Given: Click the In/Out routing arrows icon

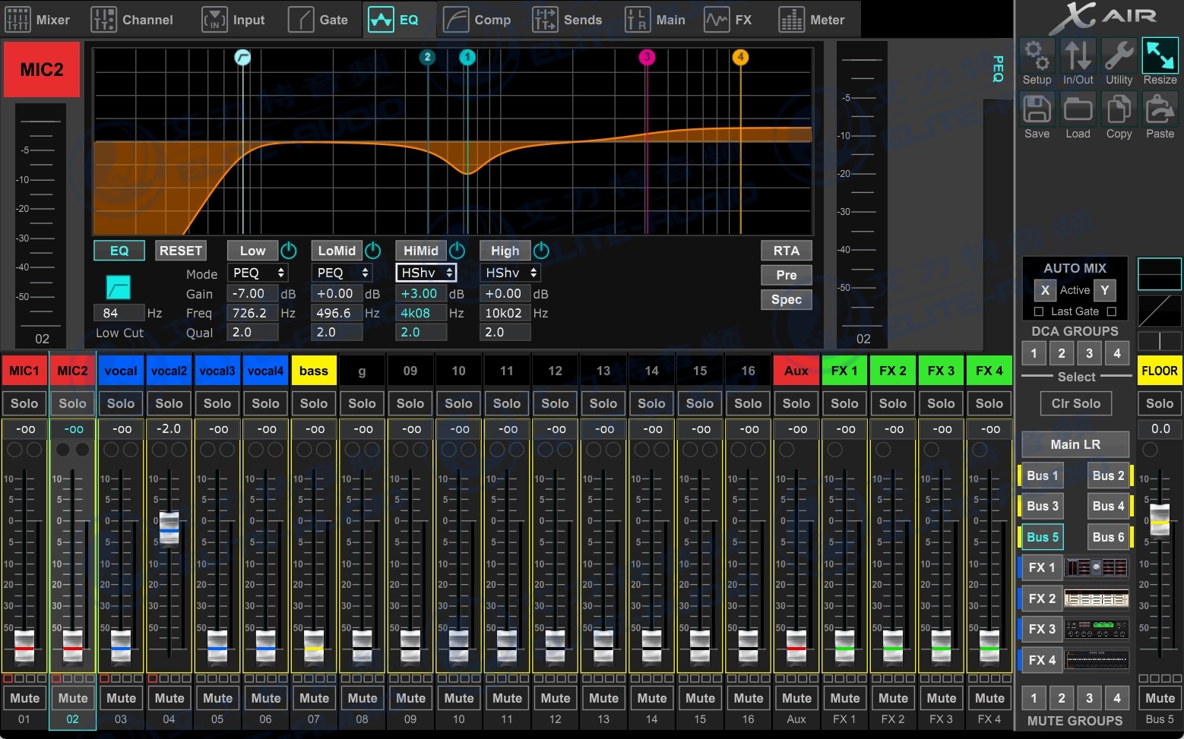Looking at the screenshot, I should click(1078, 56).
